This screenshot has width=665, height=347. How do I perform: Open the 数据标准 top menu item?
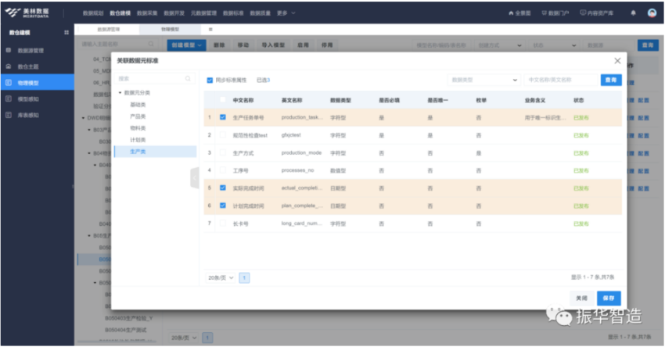click(233, 13)
